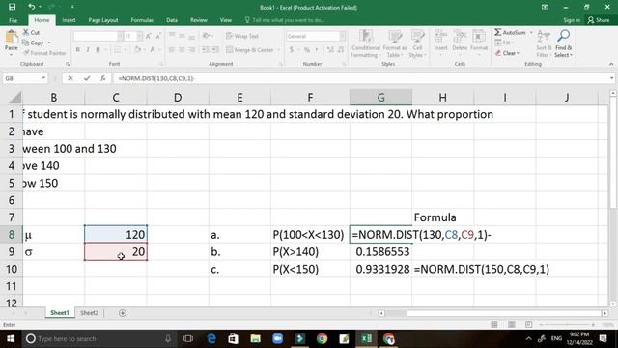Click the Excel taskbar icon
618x348 pixels.
coord(366,339)
